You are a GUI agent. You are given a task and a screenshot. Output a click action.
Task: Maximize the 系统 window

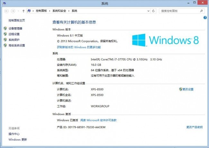(x=195, y=3)
